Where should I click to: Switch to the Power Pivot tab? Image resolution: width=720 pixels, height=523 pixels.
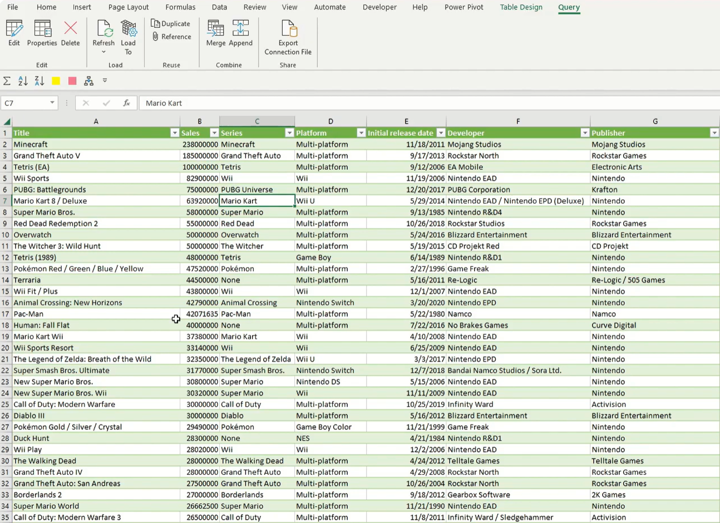(464, 7)
